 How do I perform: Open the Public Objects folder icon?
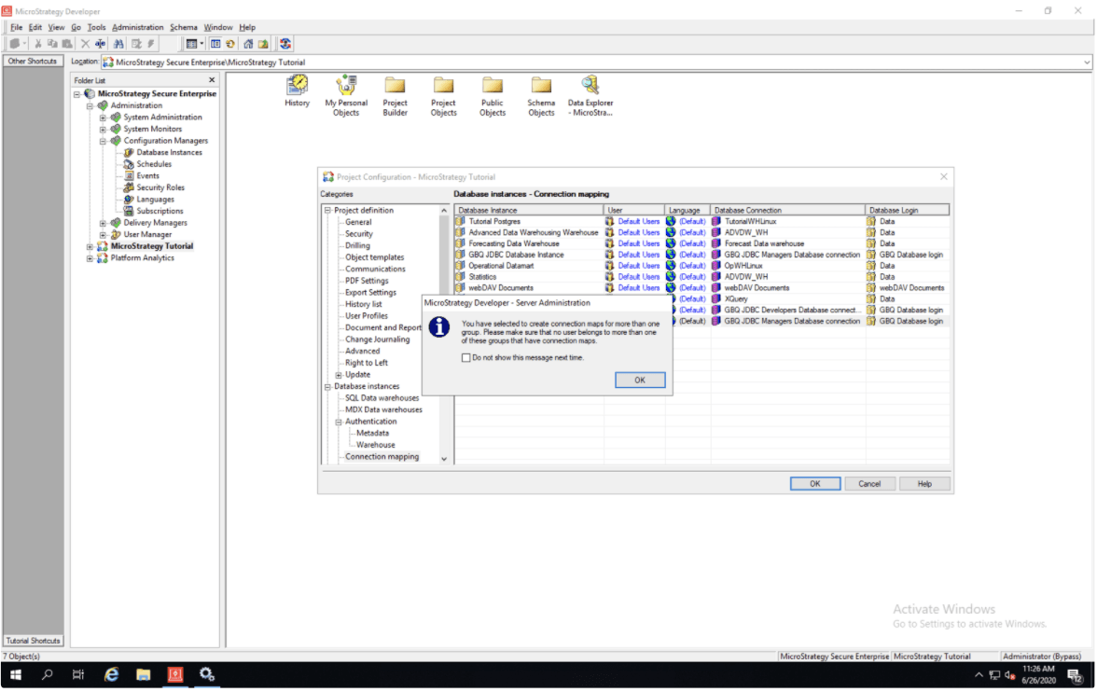[x=493, y=85]
